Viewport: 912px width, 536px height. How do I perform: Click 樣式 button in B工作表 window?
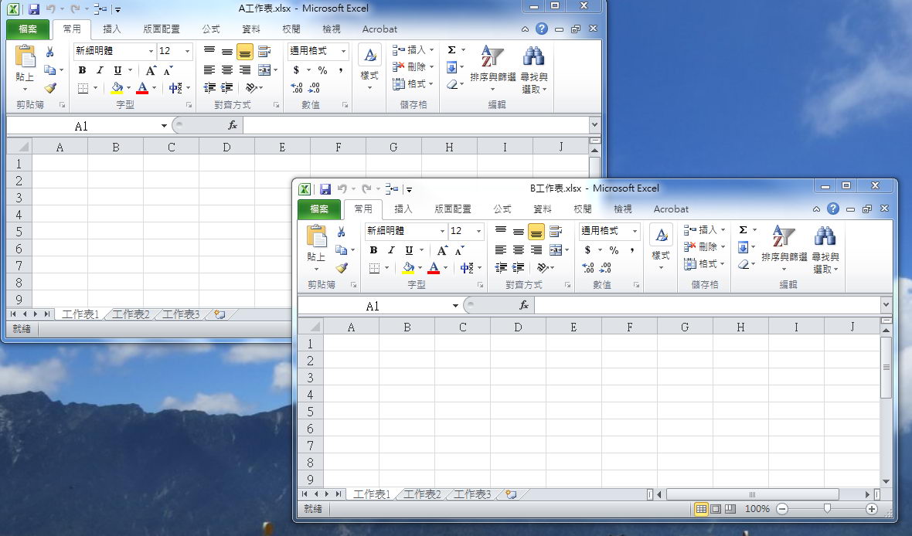click(x=662, y=248)
